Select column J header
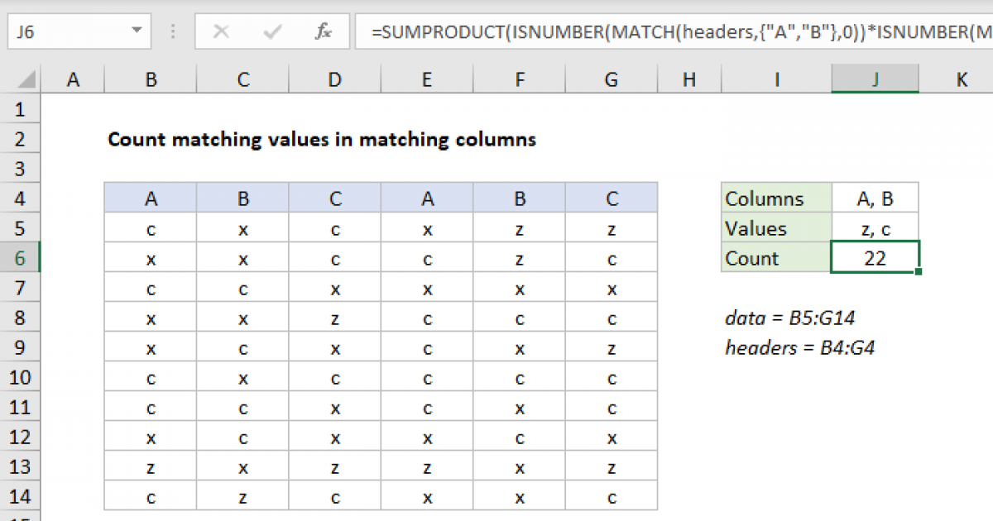 [875, 79]
